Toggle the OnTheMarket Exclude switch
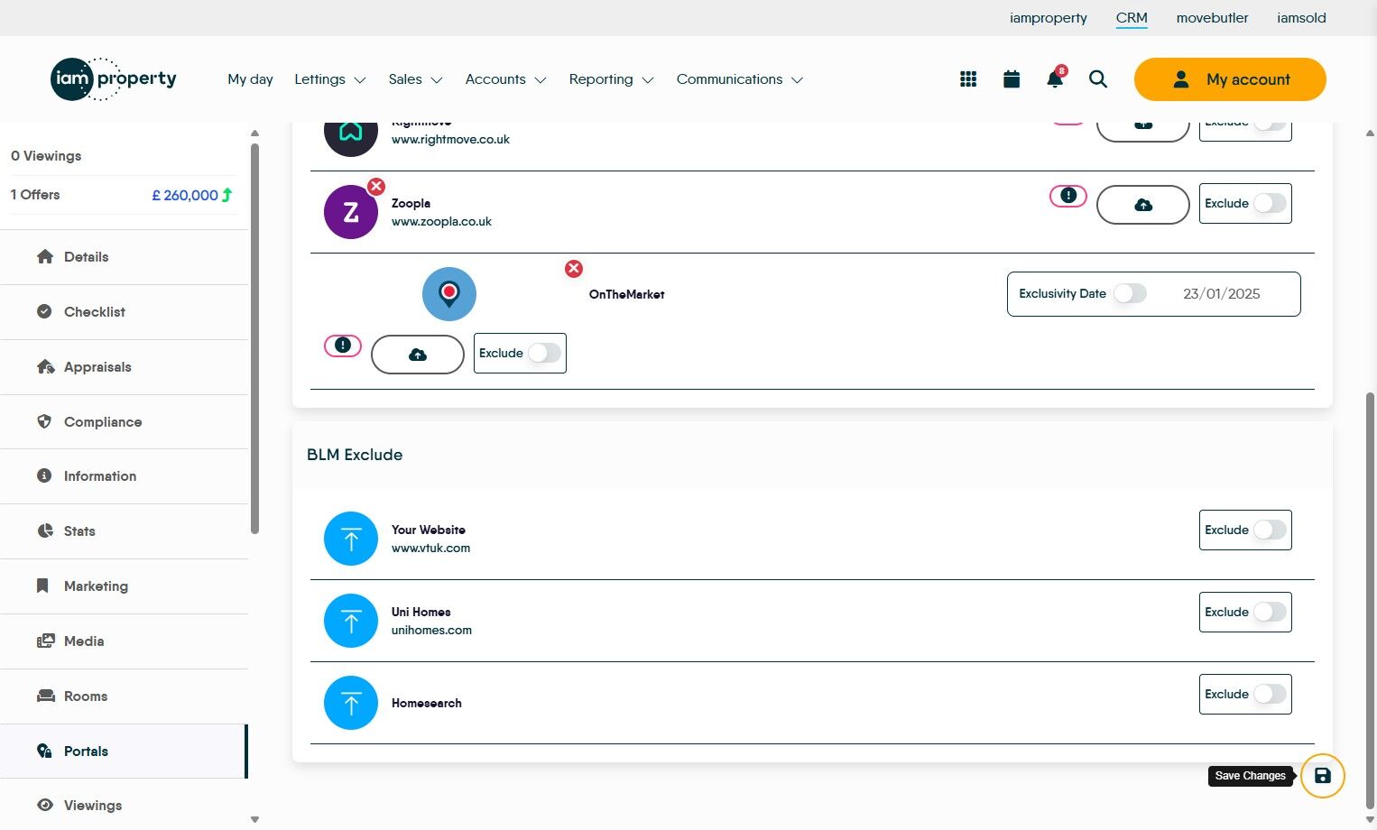Screen dimensions: 1377x830 (x=544, y=353)
